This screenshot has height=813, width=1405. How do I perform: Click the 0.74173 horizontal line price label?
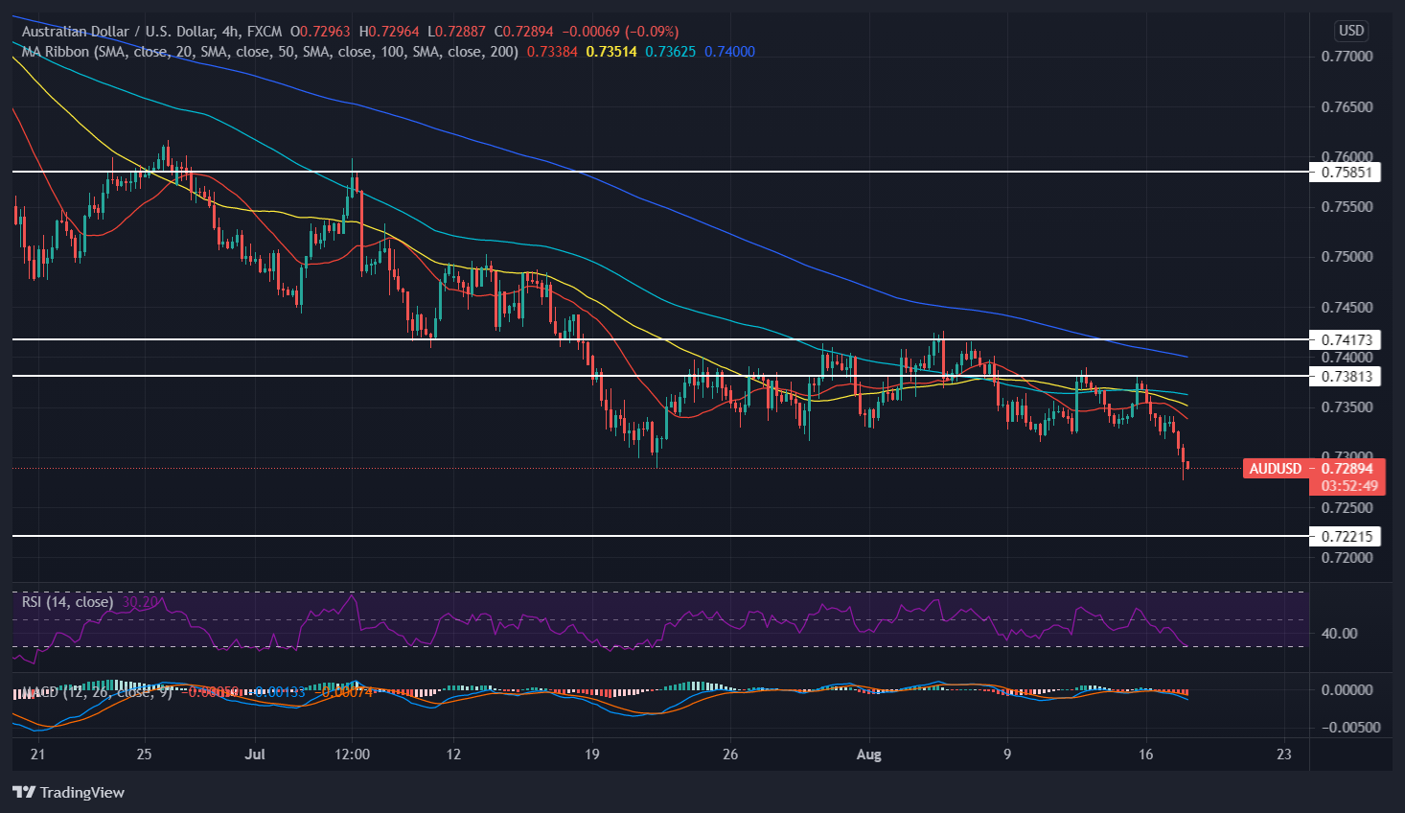[1347, 339]
